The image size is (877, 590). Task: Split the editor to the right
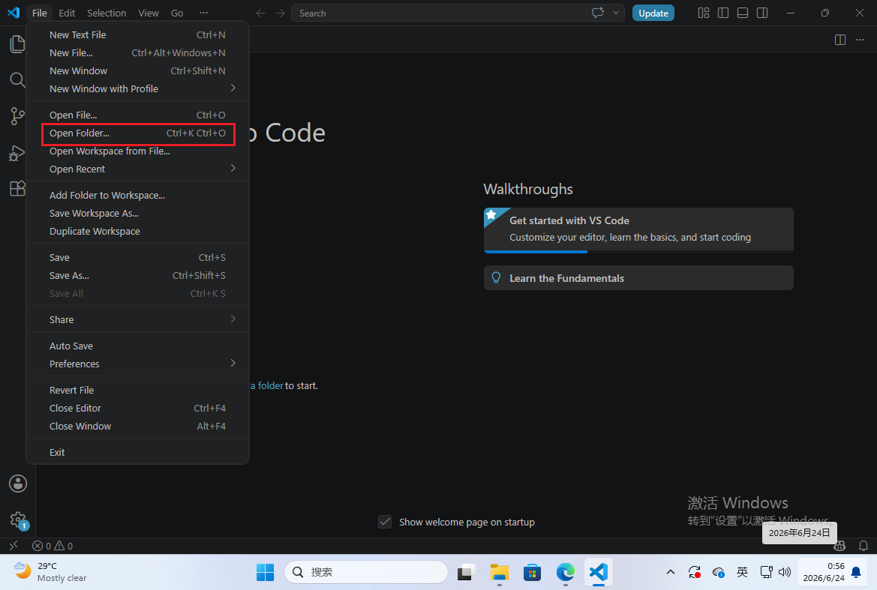pyautogui.click(x=840, y=40)
